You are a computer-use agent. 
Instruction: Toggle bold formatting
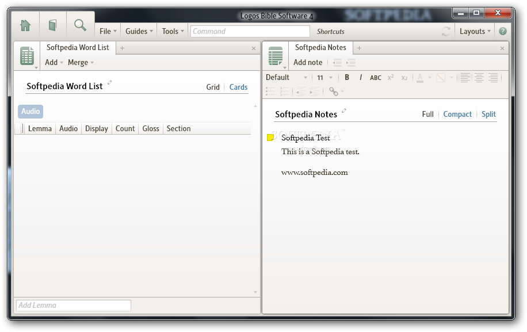click(347, 78)
